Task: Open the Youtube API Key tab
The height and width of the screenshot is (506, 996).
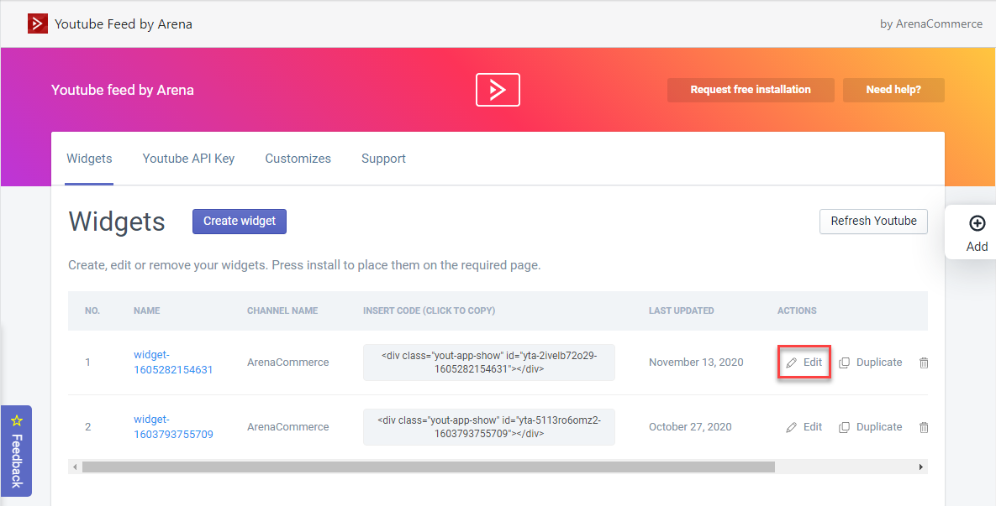Action: click(188, 159)
